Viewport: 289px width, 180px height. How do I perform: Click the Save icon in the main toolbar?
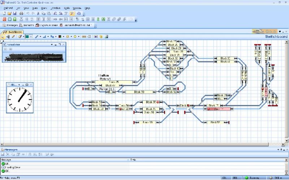[15, 13]
